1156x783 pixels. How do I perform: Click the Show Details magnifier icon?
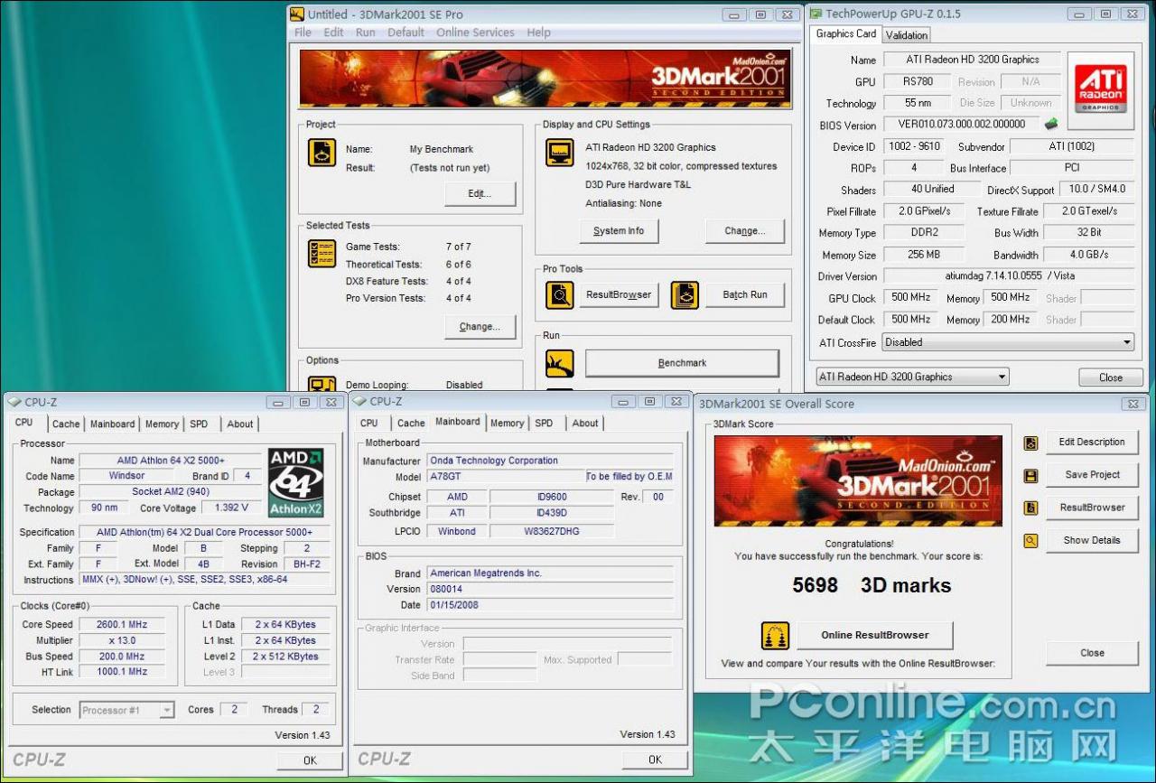click(1030, 541)
